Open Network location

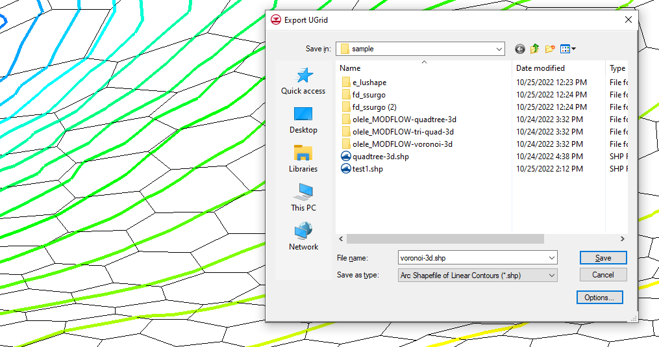pyautogui.click(x=303, y=237)
